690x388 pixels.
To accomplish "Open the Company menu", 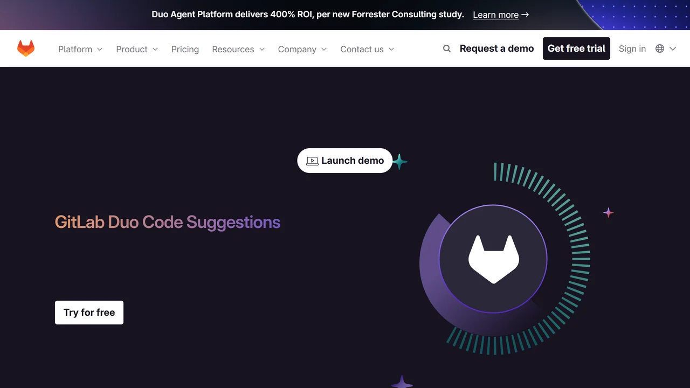I will (x=297, y=49).
